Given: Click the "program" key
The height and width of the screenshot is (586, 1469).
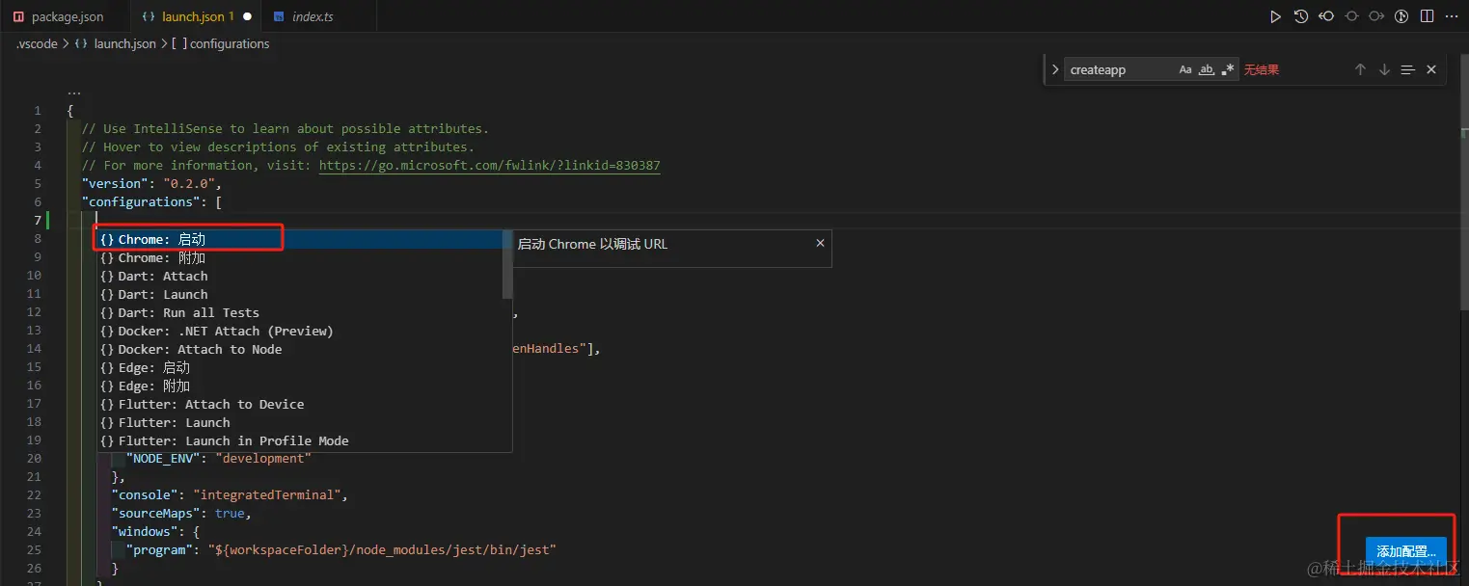Looking at the screenshot, I should [x=159, y=549].
